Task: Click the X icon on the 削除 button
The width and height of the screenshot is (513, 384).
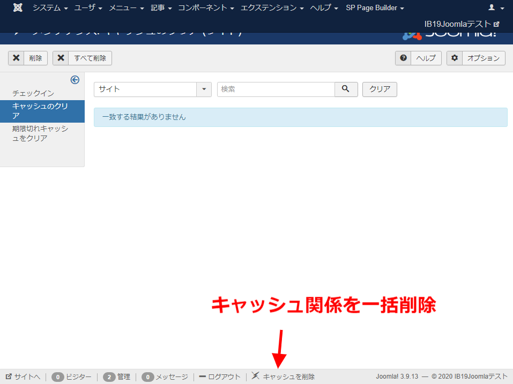Action: point(16,58)
